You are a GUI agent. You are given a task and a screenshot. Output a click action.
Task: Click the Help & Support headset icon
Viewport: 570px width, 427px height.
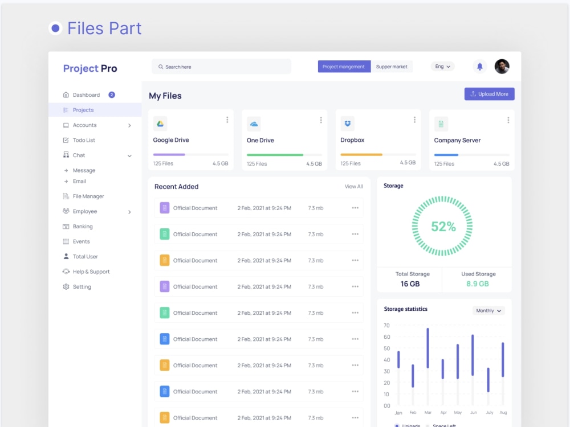(x=66, y=272)
